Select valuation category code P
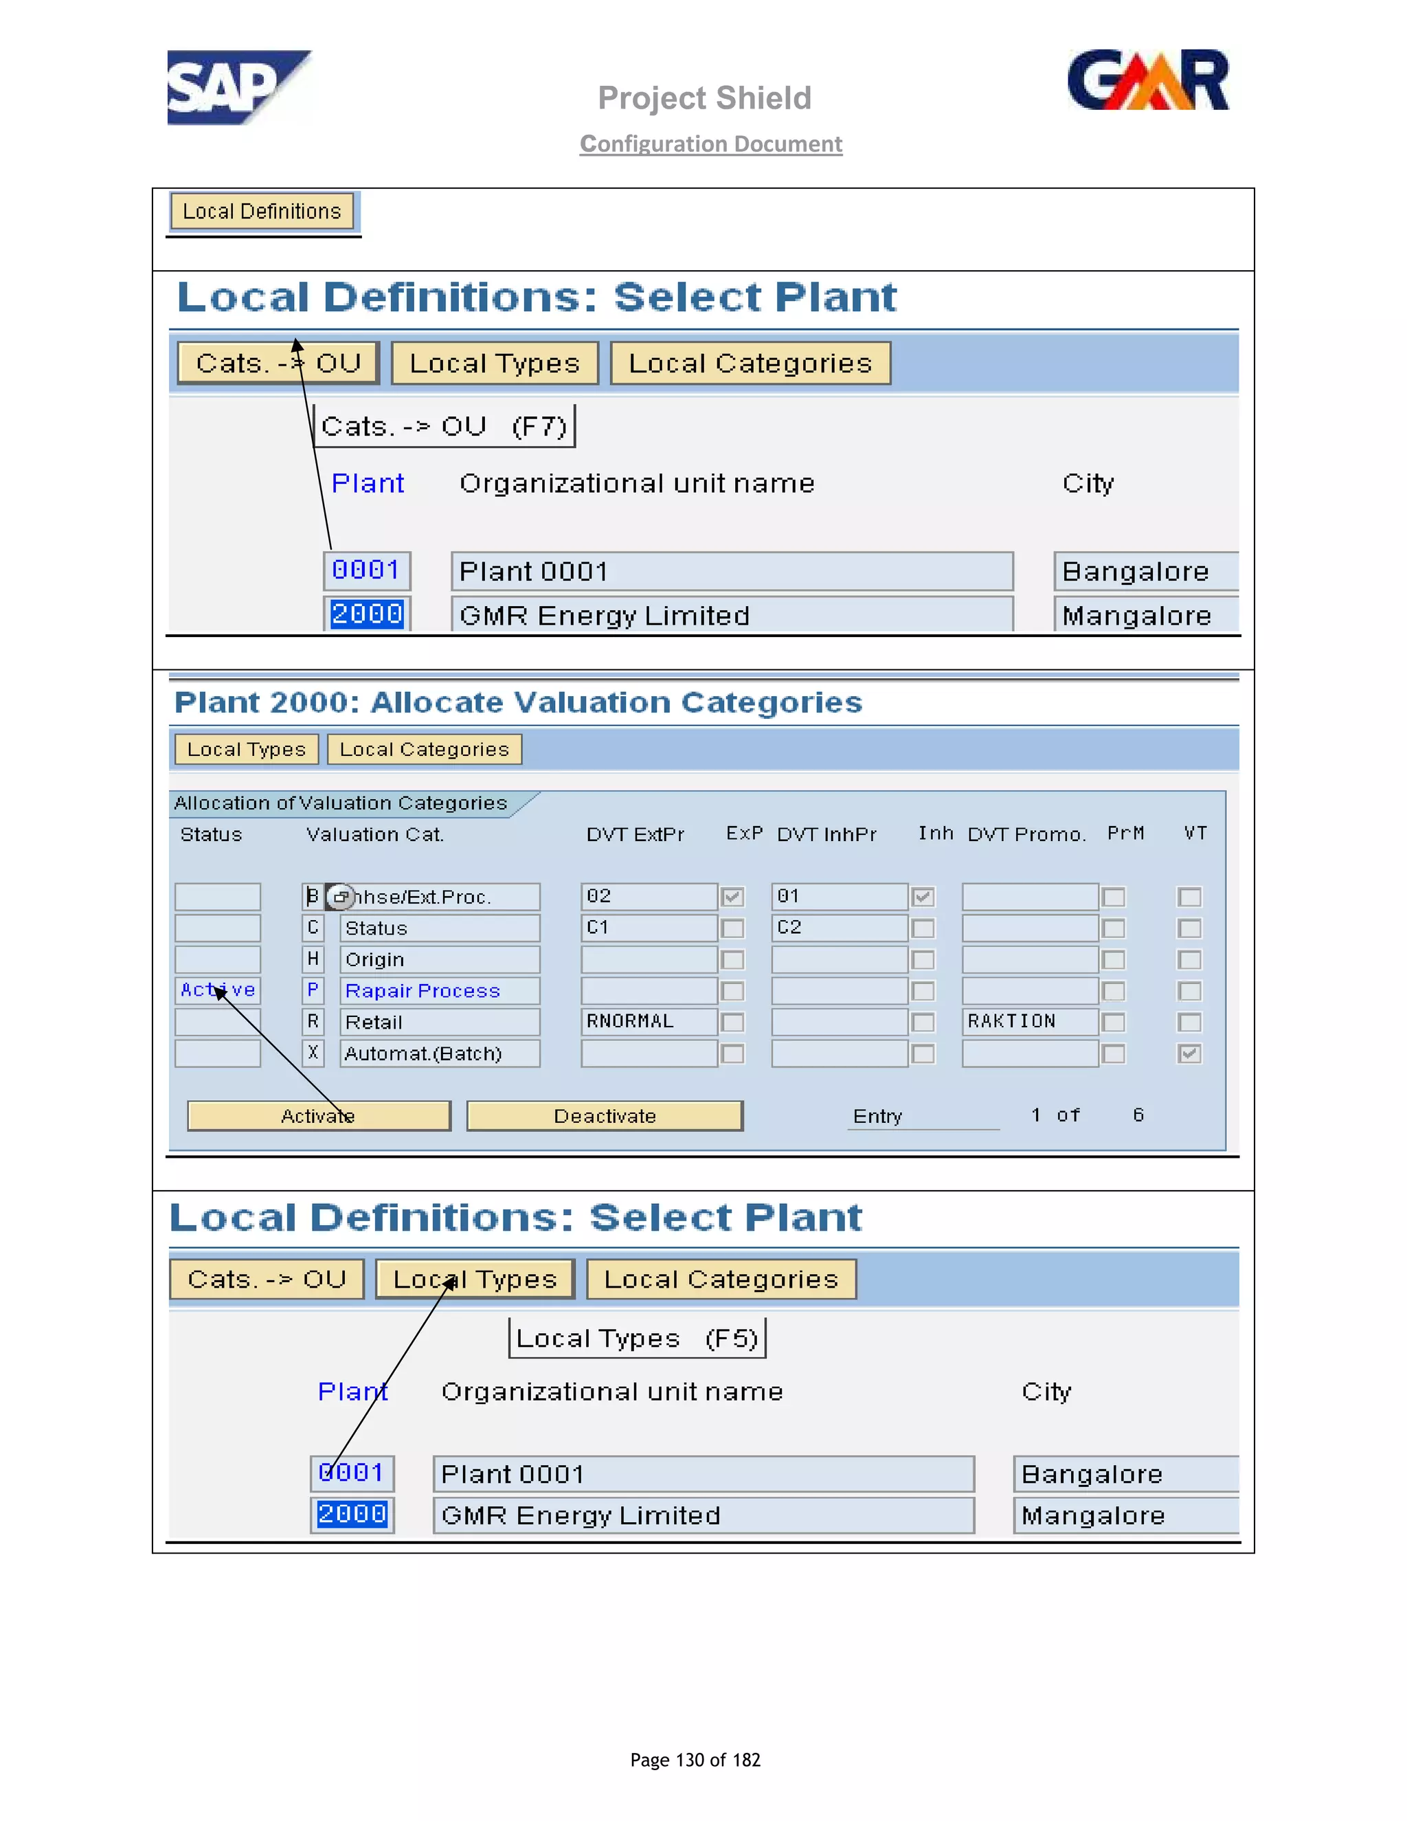Viewport: 1407px width, 1821px height. point(313,990)
